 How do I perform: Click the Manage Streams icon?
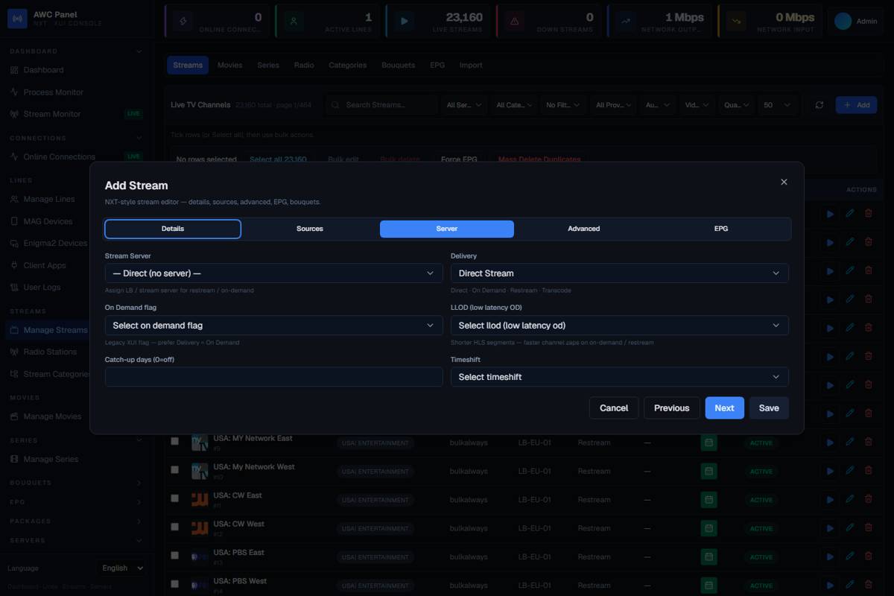pos(14,330)
